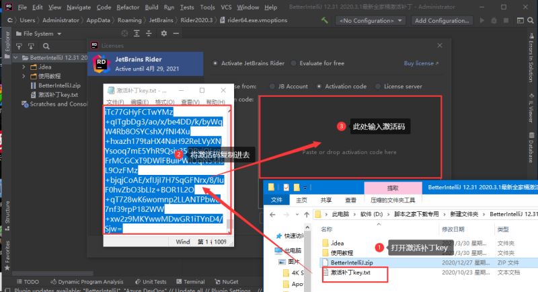The height and width of the screenshot is (292, 538).
Task: Follow the Buy license link
Action: tap(421, 63)
